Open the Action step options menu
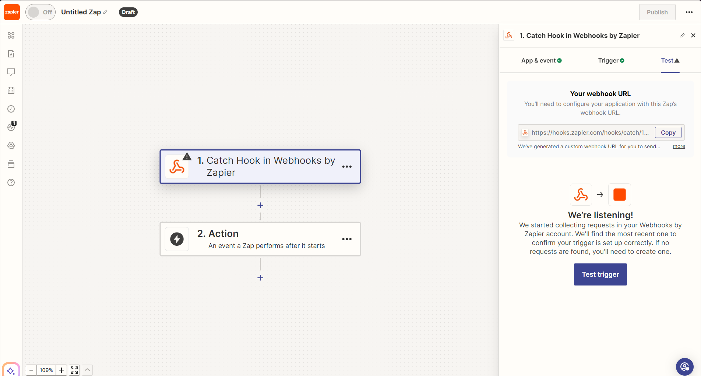The image size is (701, 376). 347,239
